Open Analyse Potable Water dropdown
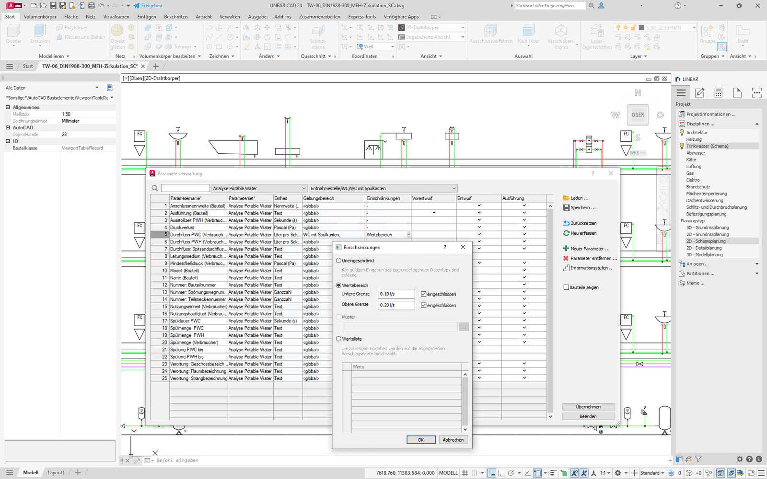Image resolution: width=767 pixels, height=479 pixels. pos(259,188)
